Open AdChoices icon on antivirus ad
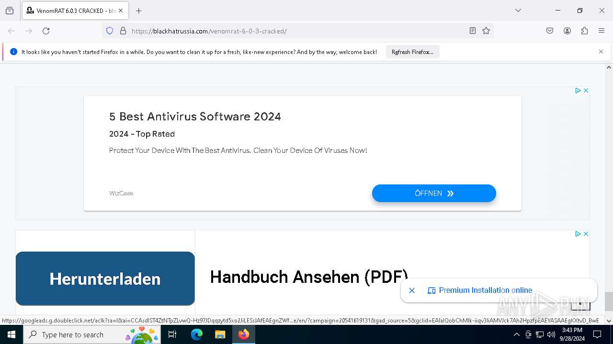Viewport: 613px width, 344px height. pos(578,90)
